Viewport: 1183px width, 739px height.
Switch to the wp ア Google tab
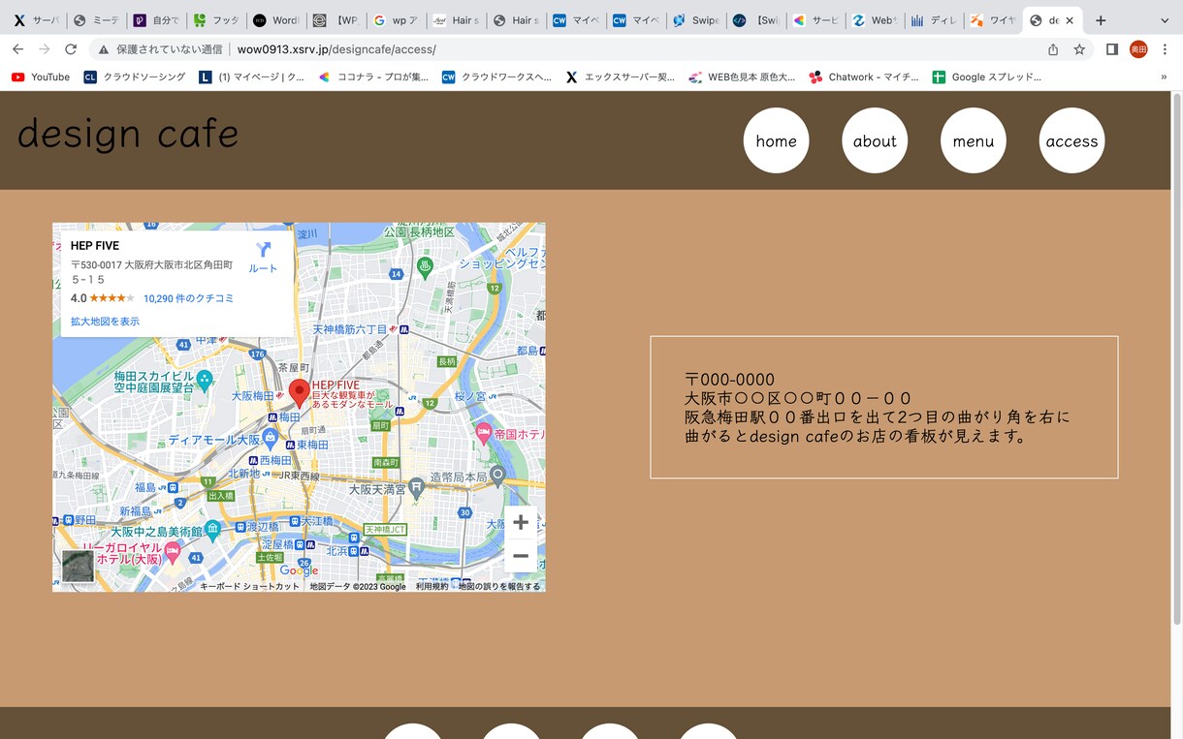tap(395, 20)
